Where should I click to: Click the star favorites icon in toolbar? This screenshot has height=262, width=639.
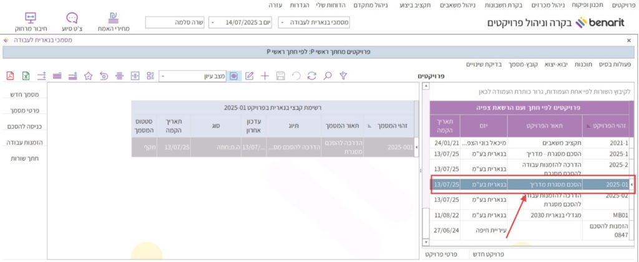pos(88,76)
